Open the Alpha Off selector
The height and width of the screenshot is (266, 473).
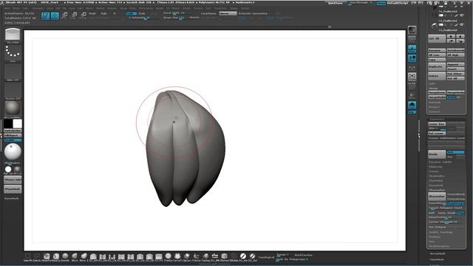[13, 72]
